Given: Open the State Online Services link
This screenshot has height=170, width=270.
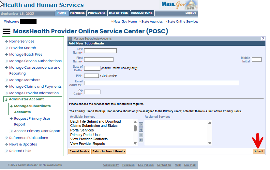Looking at the screenshot, I should tap(183, 22).
